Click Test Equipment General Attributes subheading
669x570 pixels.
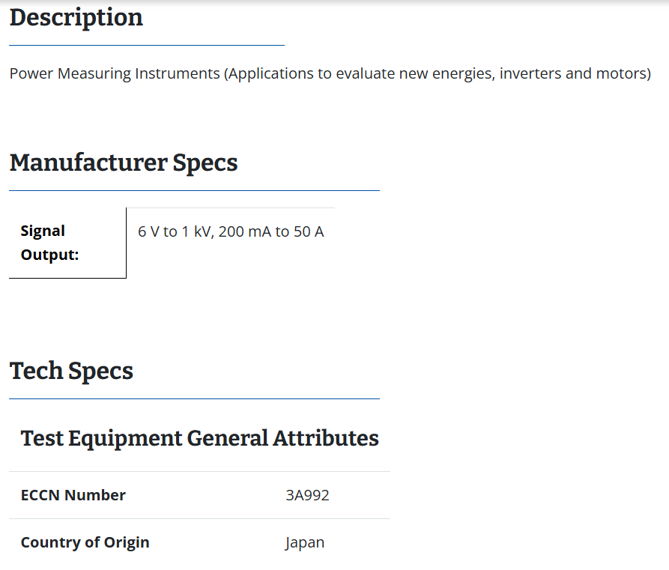(x=200, y=438)
